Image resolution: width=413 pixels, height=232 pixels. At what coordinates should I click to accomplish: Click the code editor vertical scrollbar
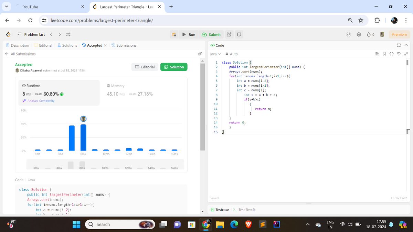click(x=407, y=62)
